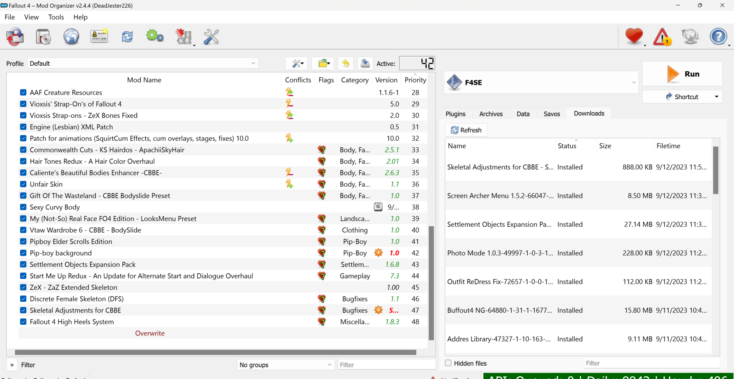Click the flag heart icon for Unfair Skin
734x379 pixels.
coord(322,184)
